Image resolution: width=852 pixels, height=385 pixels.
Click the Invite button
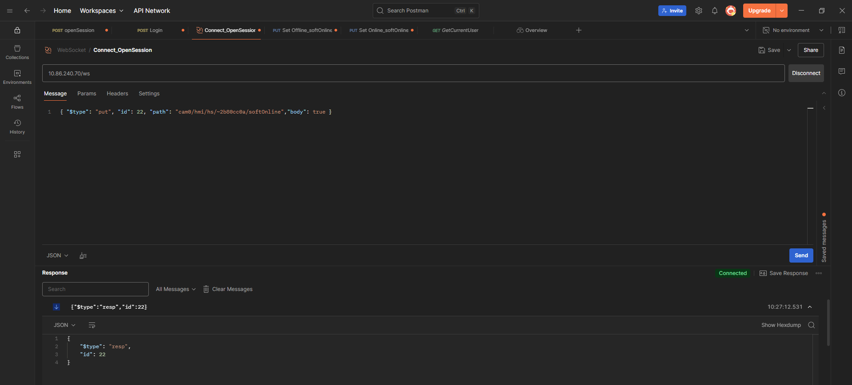coord(672,11)
